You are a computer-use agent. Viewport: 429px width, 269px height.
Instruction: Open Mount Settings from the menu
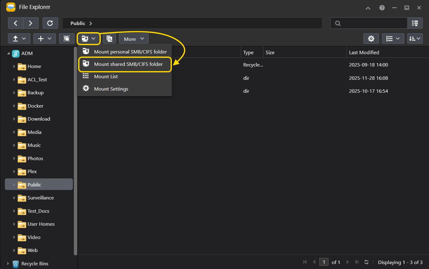pyautogui.click(x=111, y=89)
